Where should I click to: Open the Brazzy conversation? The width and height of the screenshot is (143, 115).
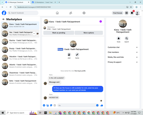coord(20,50)
